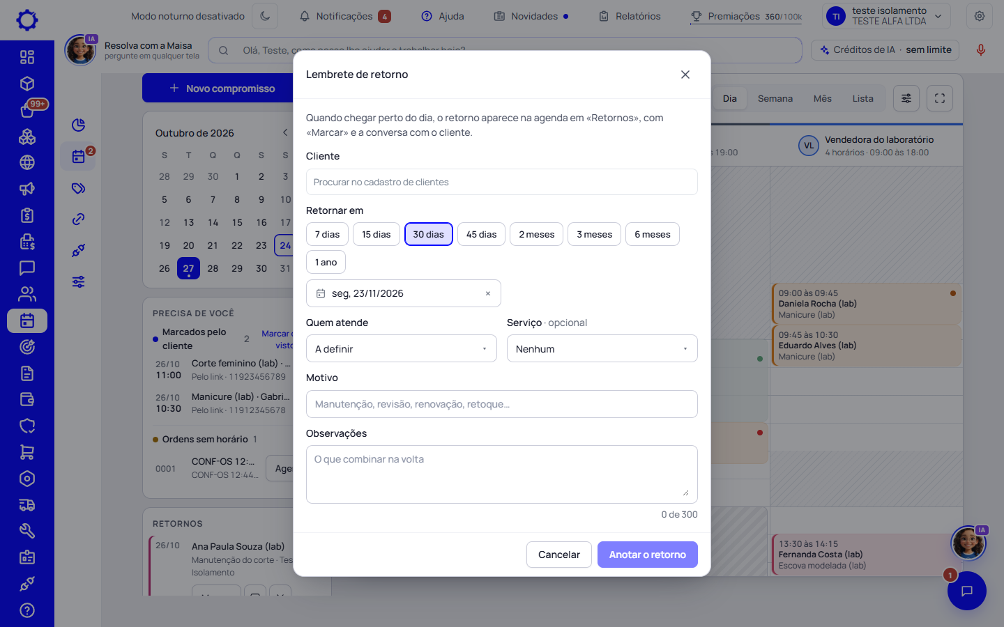1004x627 pixels.
Task: Open shopping cart icon in sidebar
Action: (x=27, y=452)
